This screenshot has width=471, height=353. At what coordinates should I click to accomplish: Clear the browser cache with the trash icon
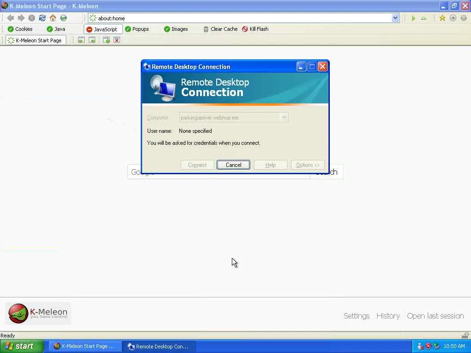point(220,29)
